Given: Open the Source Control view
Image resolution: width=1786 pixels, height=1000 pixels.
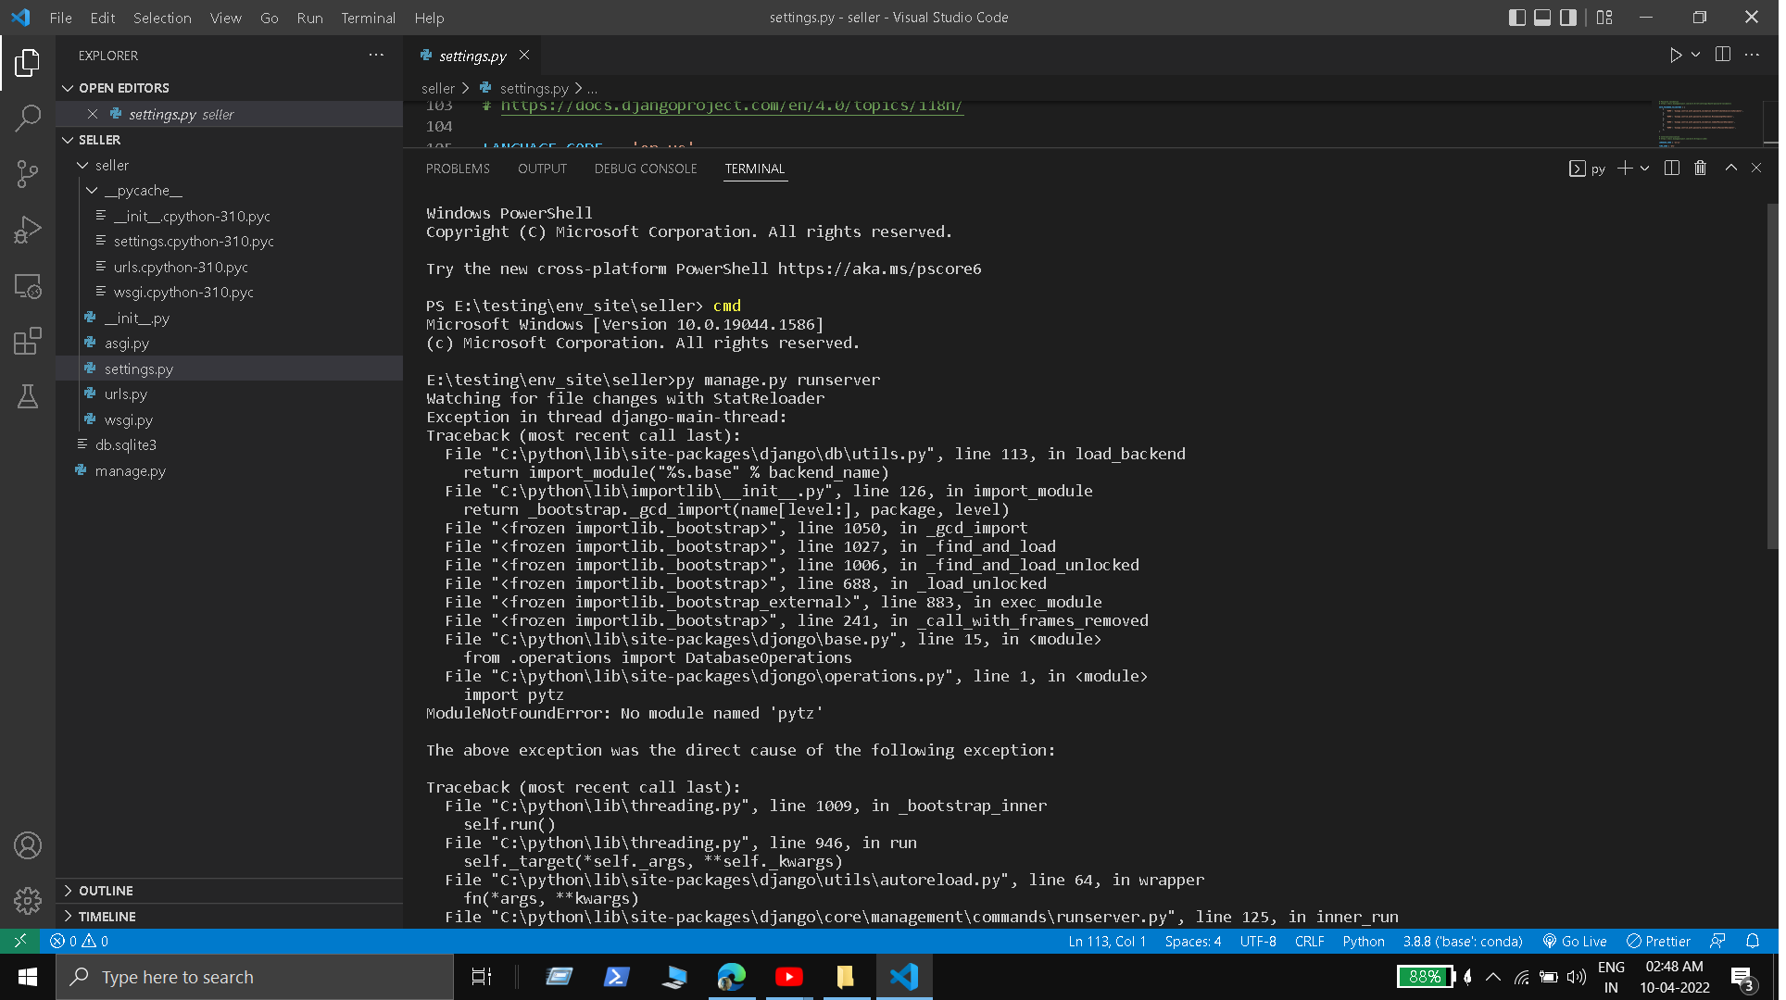Looking at the screenshot, I should click(x=28, y=174).
